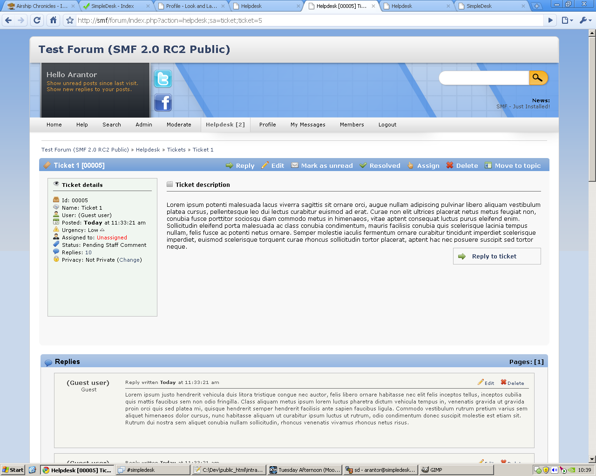Click the volume icon in system tray
This screenshot has width=596, height=476.
pyautogui.click(x=555, y=470)
